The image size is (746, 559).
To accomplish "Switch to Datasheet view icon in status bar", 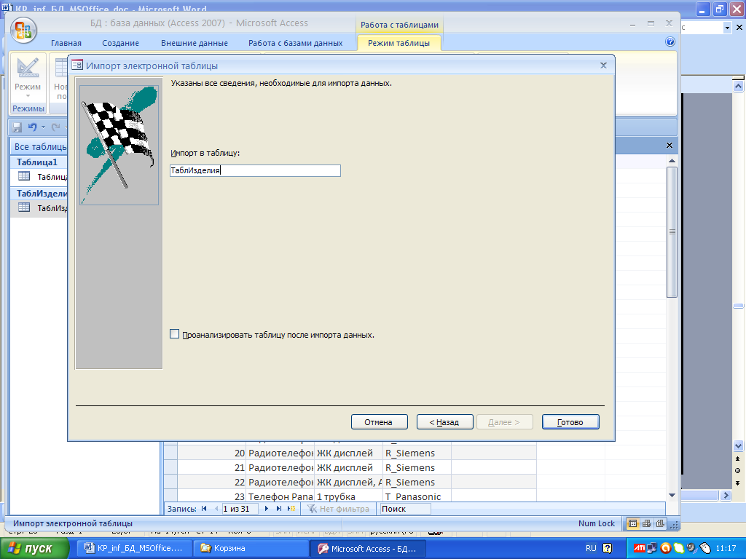I will click(633, 523).
